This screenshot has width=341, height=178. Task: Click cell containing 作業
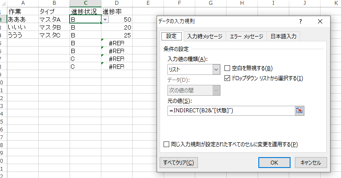pyautogui.click(x=23, y=11)
